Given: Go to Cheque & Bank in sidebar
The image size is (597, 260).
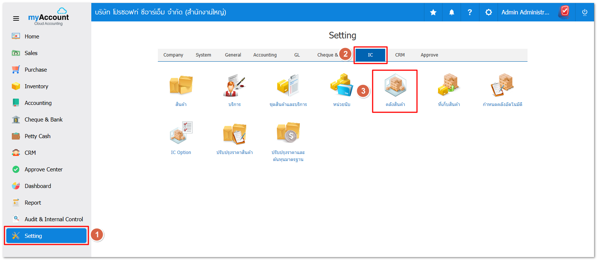Looking at the screenshot, I should point(43,120).
